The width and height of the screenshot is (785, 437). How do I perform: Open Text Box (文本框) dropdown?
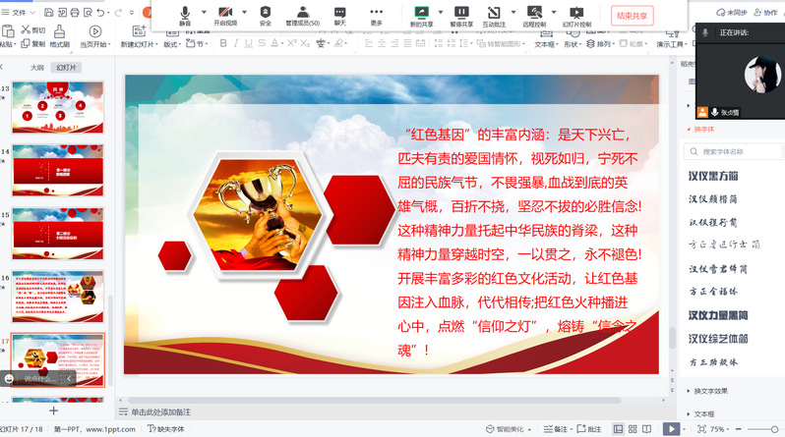click(546, 39)
